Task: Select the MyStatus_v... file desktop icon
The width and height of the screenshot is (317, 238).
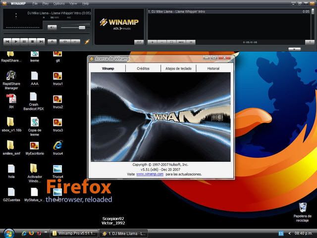Action: point(34,194)
